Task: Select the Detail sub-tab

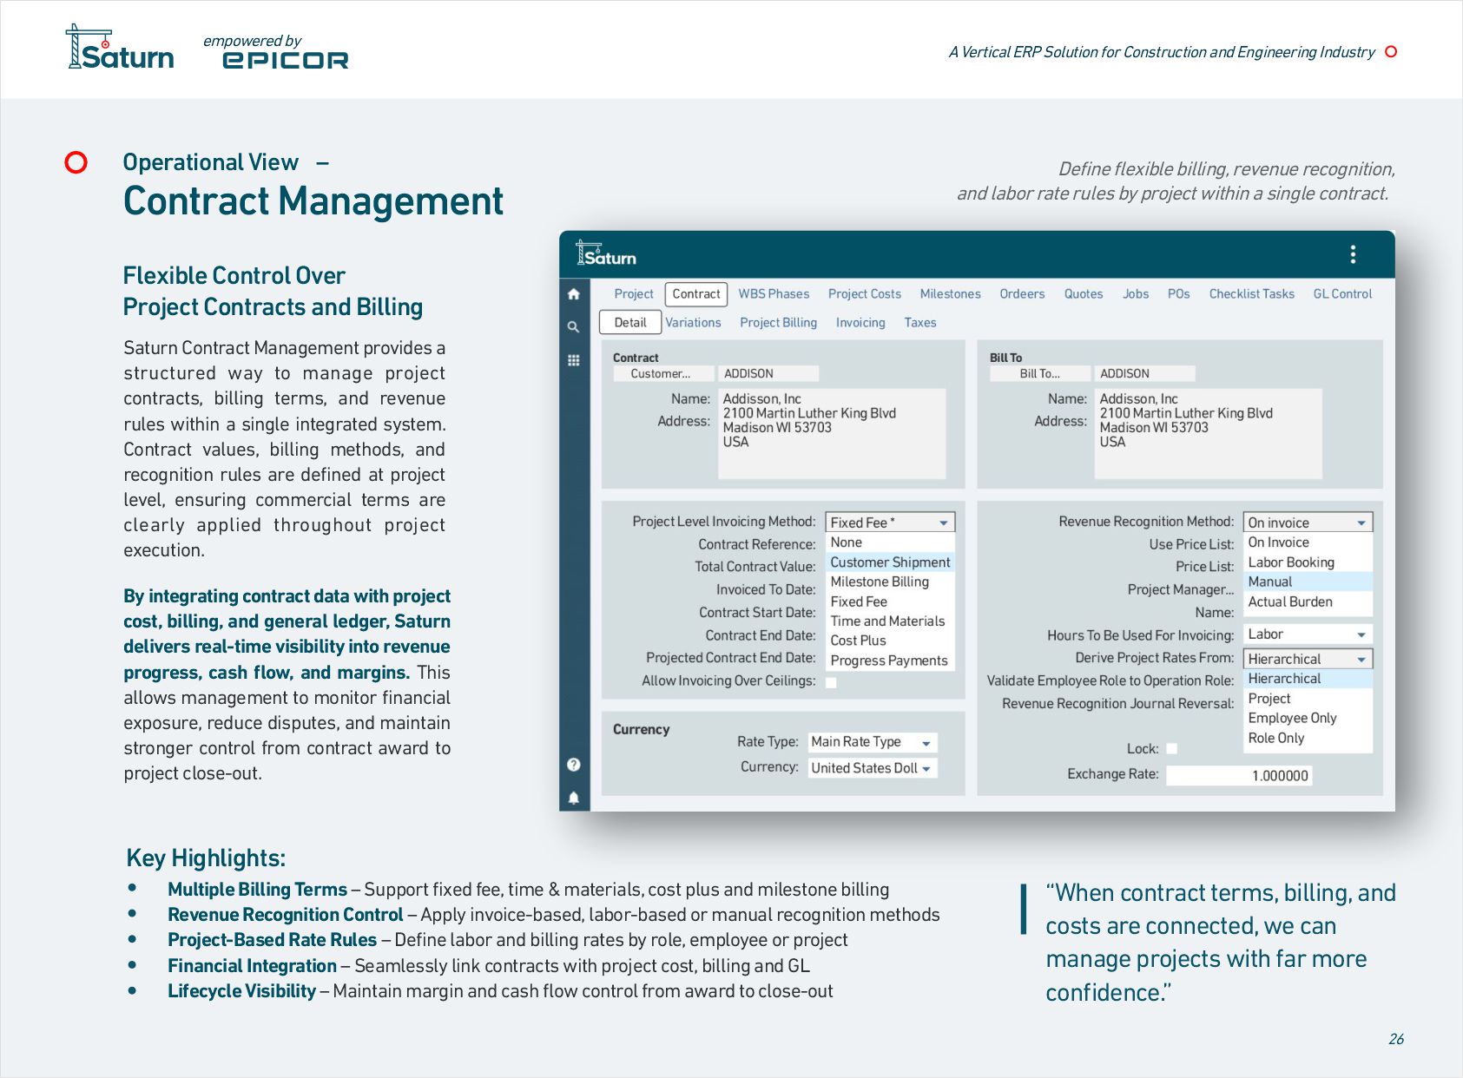Action: click(x=630, y=323)
